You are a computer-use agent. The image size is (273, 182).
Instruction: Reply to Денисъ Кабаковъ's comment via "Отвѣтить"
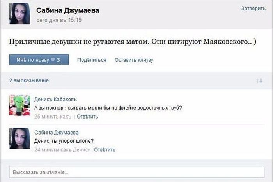87,116
